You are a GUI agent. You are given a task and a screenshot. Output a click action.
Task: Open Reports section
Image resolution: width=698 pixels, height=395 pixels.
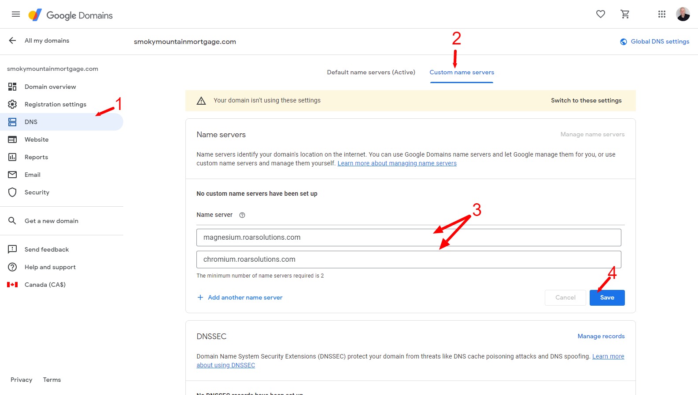coord(36,157)
